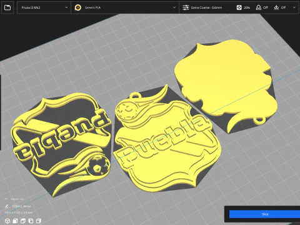Open file with the folder icon
This screenshot has width=300, height=225.
[7, 7]
